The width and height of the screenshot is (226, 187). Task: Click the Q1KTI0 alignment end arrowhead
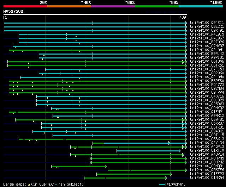point(180,151)
